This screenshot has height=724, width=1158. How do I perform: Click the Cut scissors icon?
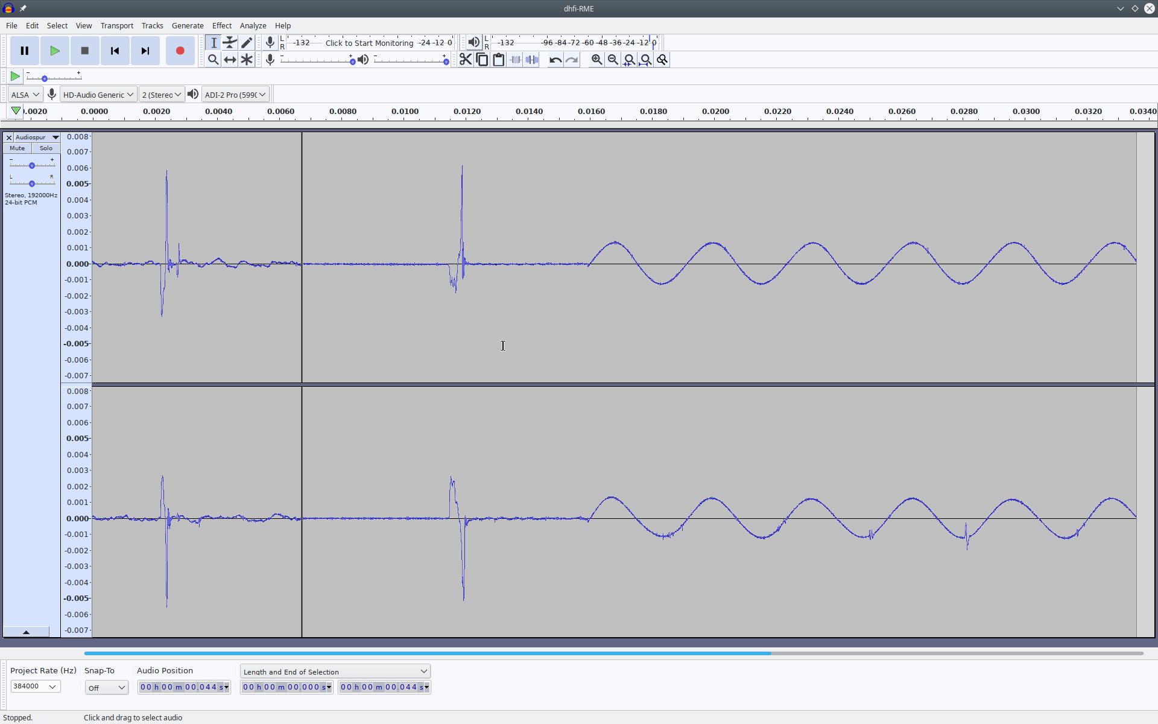466,60
